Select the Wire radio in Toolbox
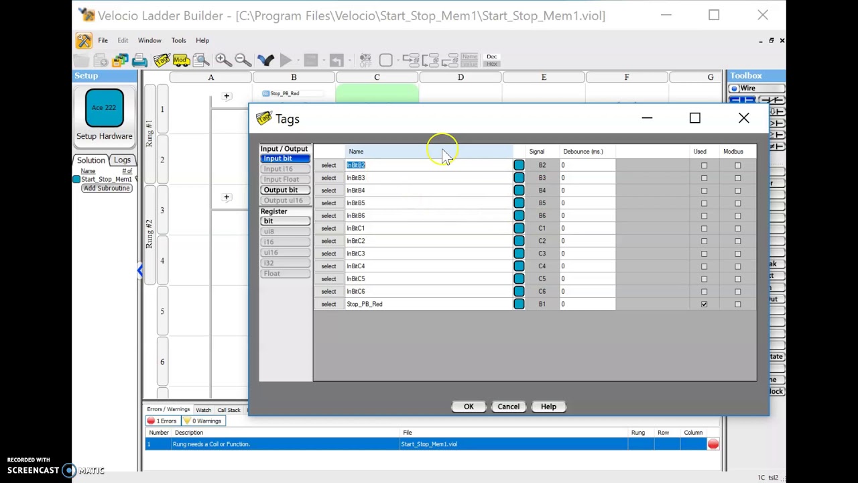Screen dimensions: 858x483 click(735, 89)
